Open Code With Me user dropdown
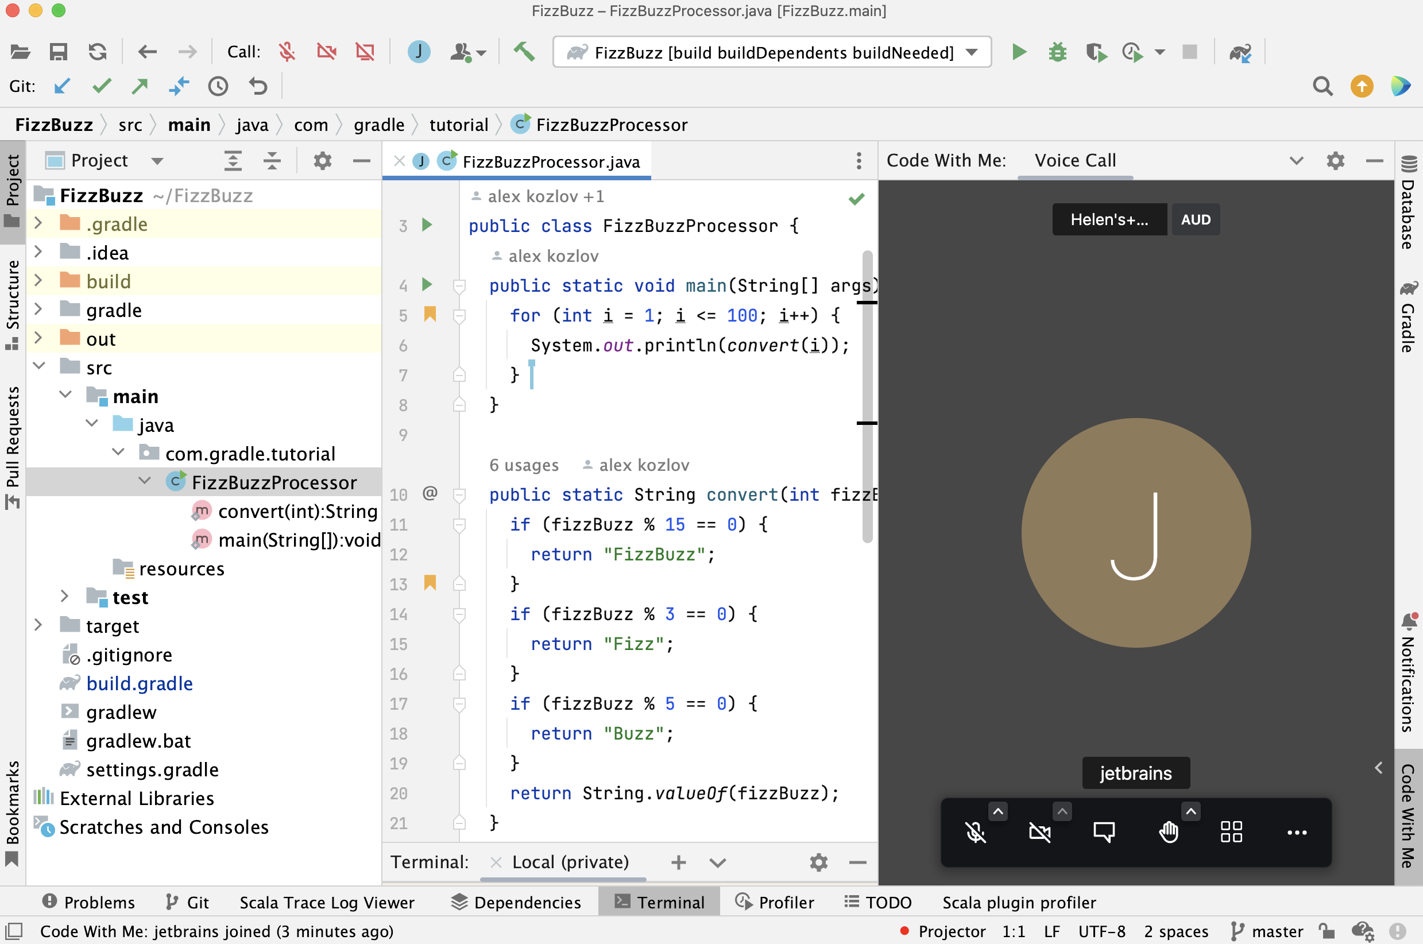Screen dimensions: 1423x944 click(x=469, y=52)
